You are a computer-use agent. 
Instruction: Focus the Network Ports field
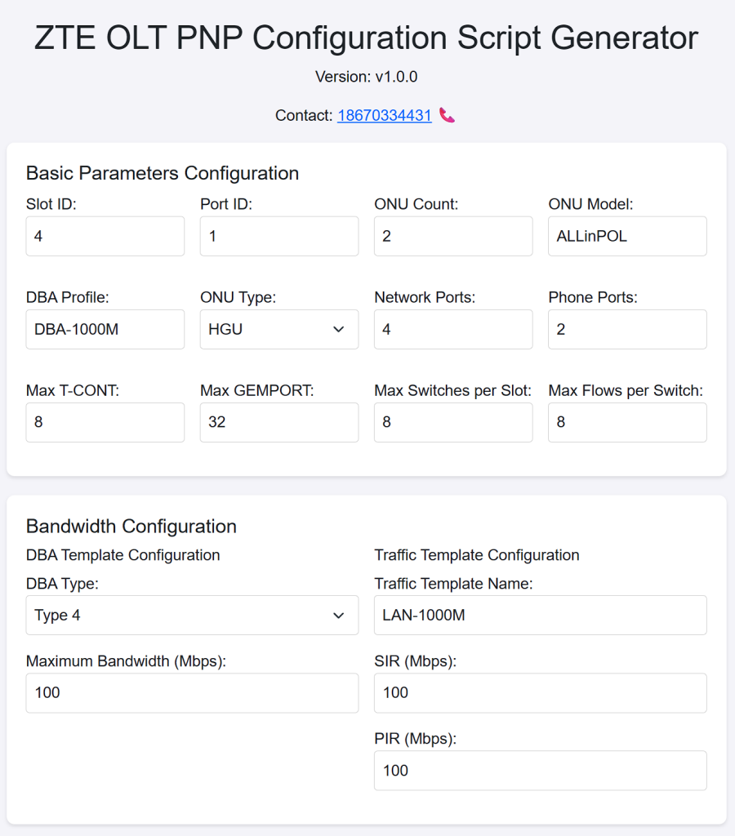(x=453, y=330)
